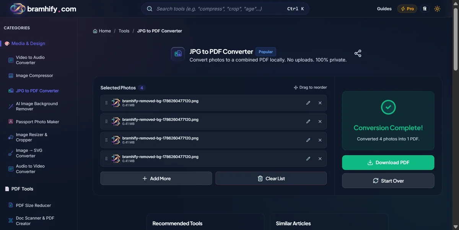Click the share icon beside the title

point(358,53)
